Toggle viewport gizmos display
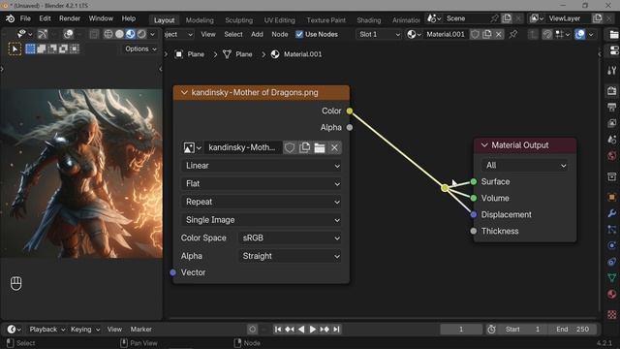Screen dimensions: 620x349 tap(42, 34)
